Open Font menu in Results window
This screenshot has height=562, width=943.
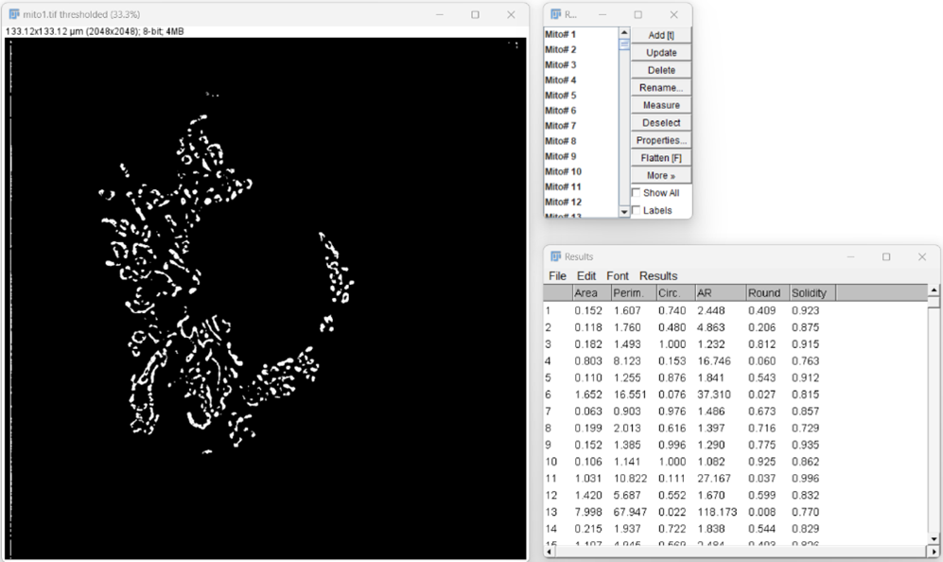tap(617, 275)
